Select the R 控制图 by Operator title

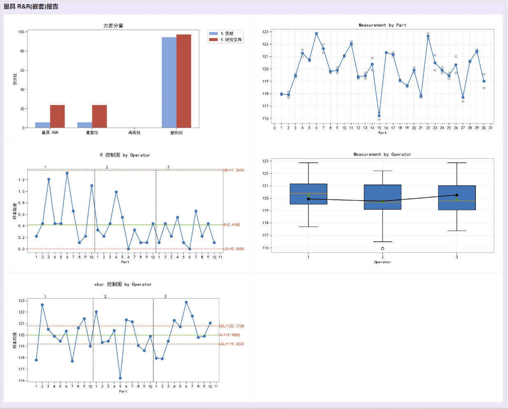[x=125, y=155]
